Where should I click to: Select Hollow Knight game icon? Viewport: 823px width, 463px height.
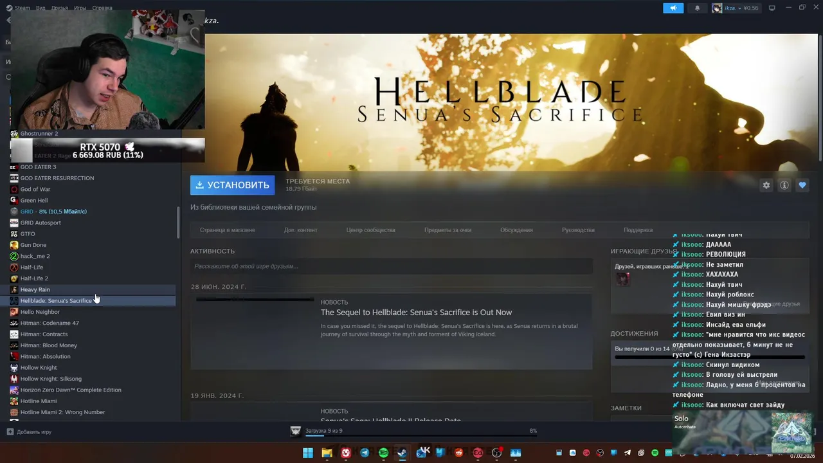click(14, 368)
